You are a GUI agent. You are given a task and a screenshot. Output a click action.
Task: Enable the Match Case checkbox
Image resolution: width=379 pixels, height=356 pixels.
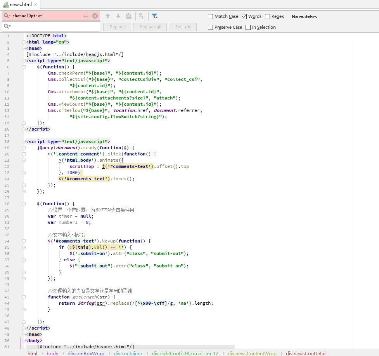click(x=211, y=16)
